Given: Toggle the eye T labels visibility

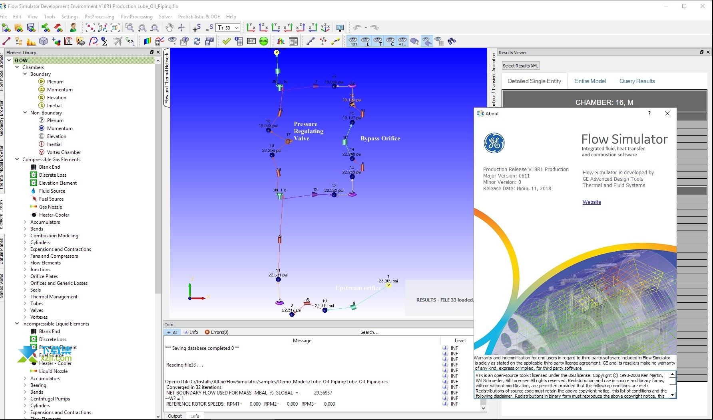Looking at the screenshot, I should point(378,41).
